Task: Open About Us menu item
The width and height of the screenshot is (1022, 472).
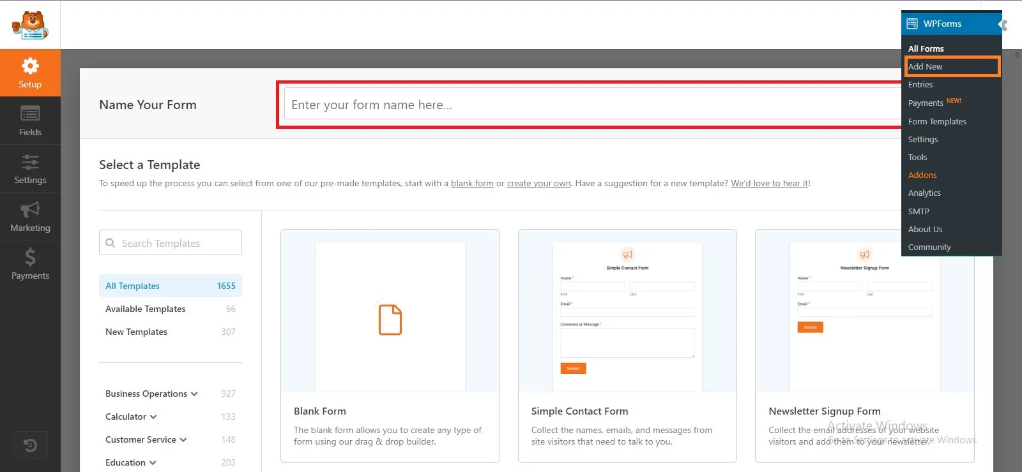Action: (x=925, y=229)
